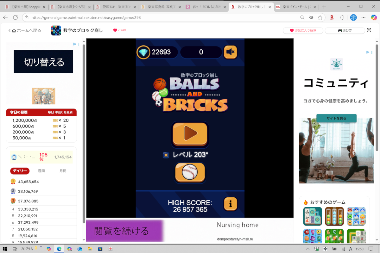Click お気に入り解除 to remove favorite
Viewport: 380px width, 253px height.
[x=303, y=30]
